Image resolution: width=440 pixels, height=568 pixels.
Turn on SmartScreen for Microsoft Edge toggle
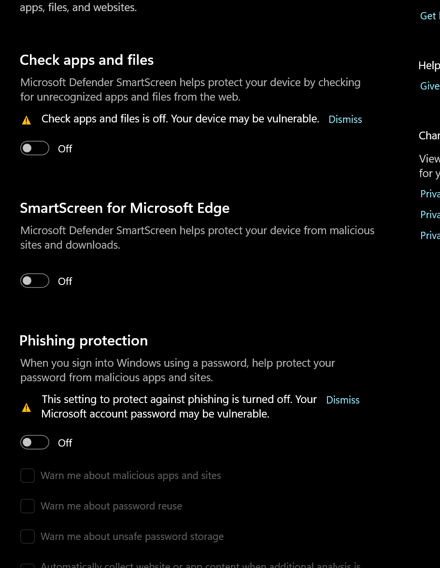pos(35,281)
